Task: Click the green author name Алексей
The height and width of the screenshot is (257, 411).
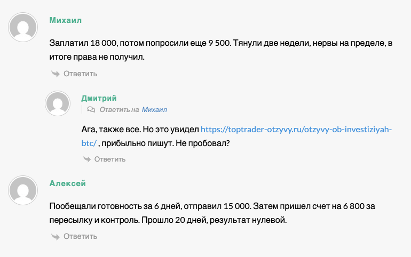Action: pos(67,183)
